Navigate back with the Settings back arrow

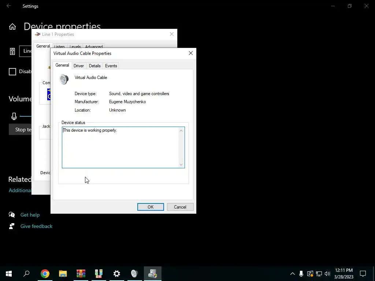(9, 6)
